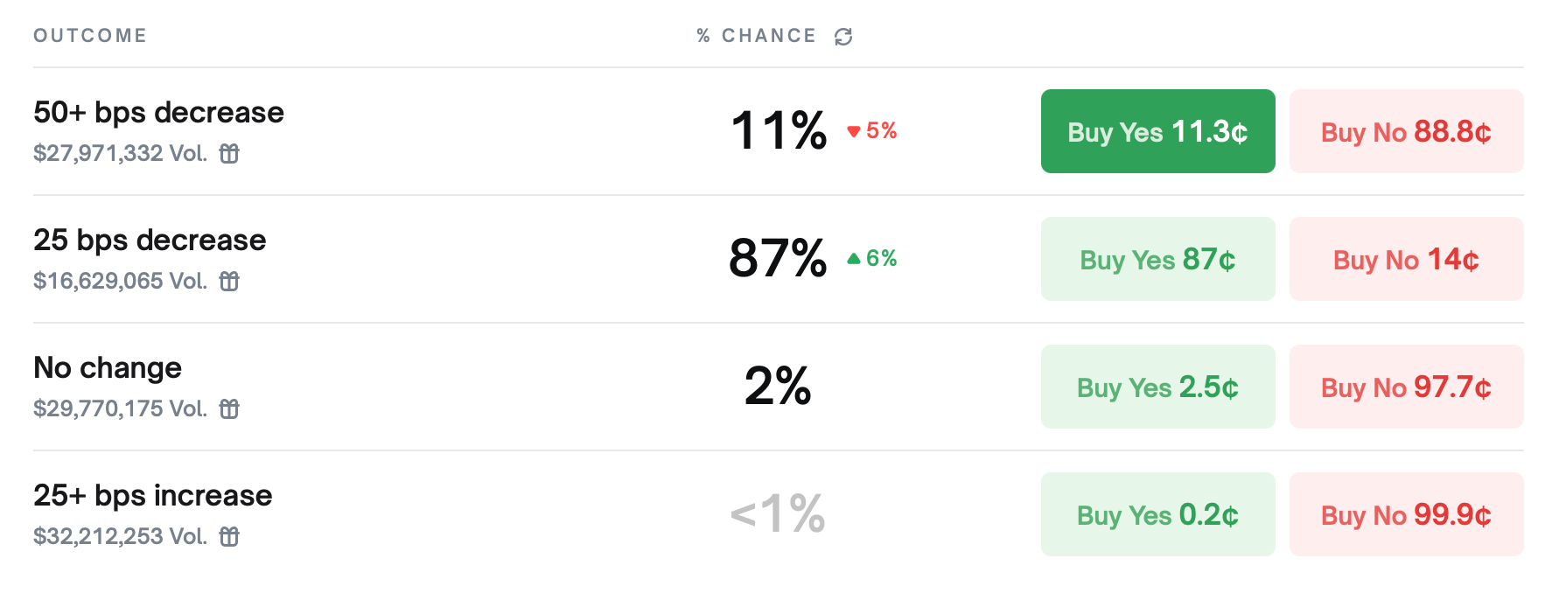The width and height of the screenshot is (1552, 593).
Task: Buy No at 88.8¢ for 50+ bps decrease
Action: (1406, 131)
